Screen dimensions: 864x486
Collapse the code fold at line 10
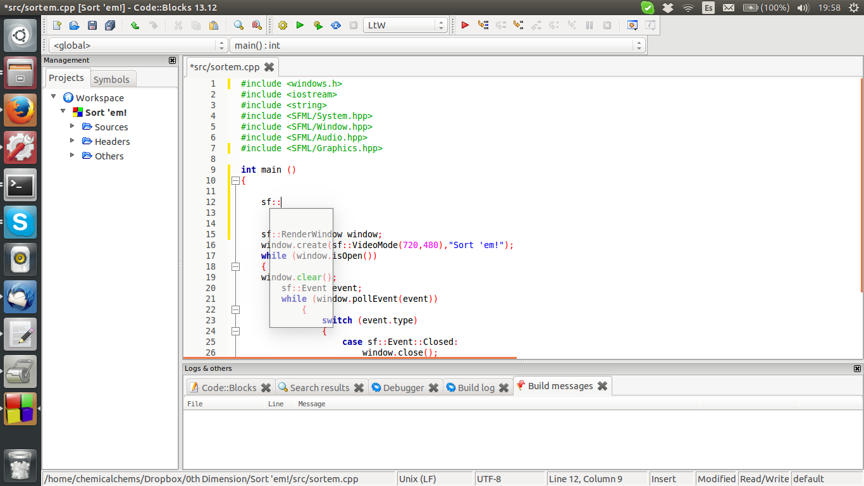tap(235, 180)
